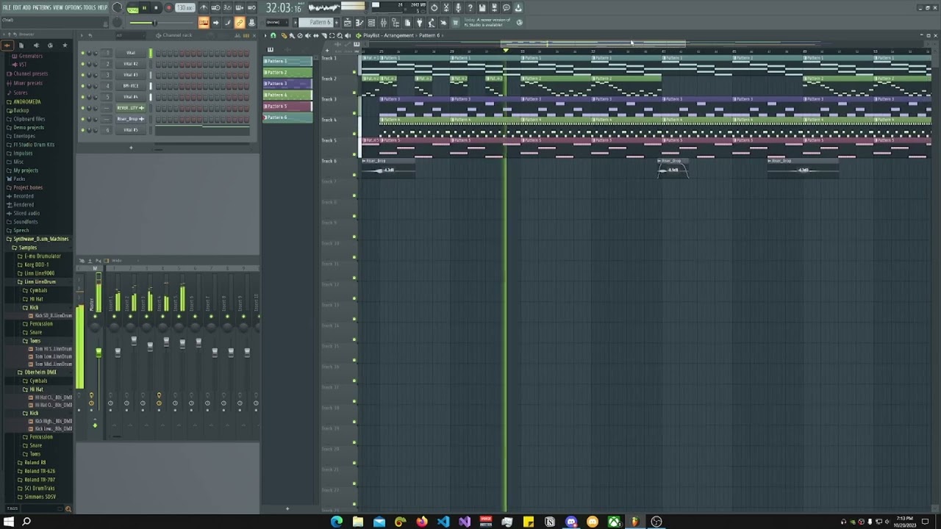Adjust the main volume slider under transport

coord(154,23)
